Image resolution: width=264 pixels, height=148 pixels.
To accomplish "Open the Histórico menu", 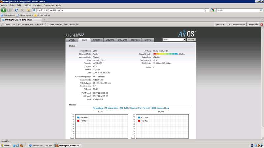I will pyautogui.click(x=27, y=5).
